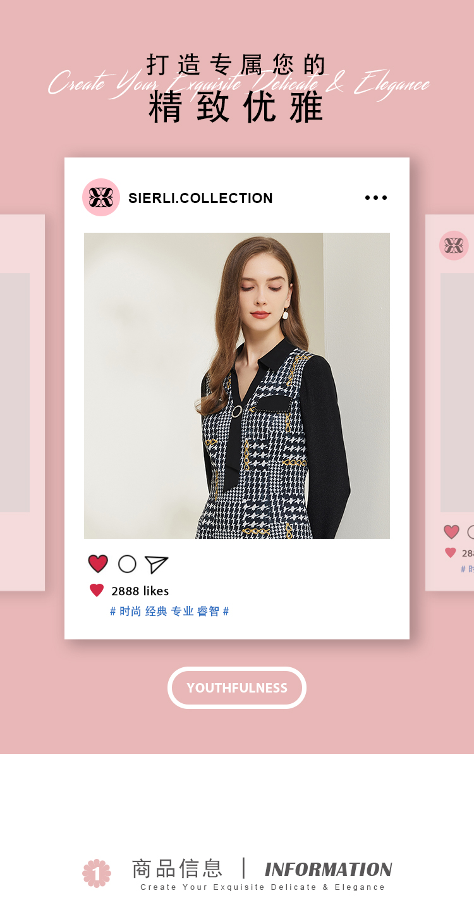
Task: Click the avatar logo on right card
Action: pyautogui.click(x=454, y=245)
